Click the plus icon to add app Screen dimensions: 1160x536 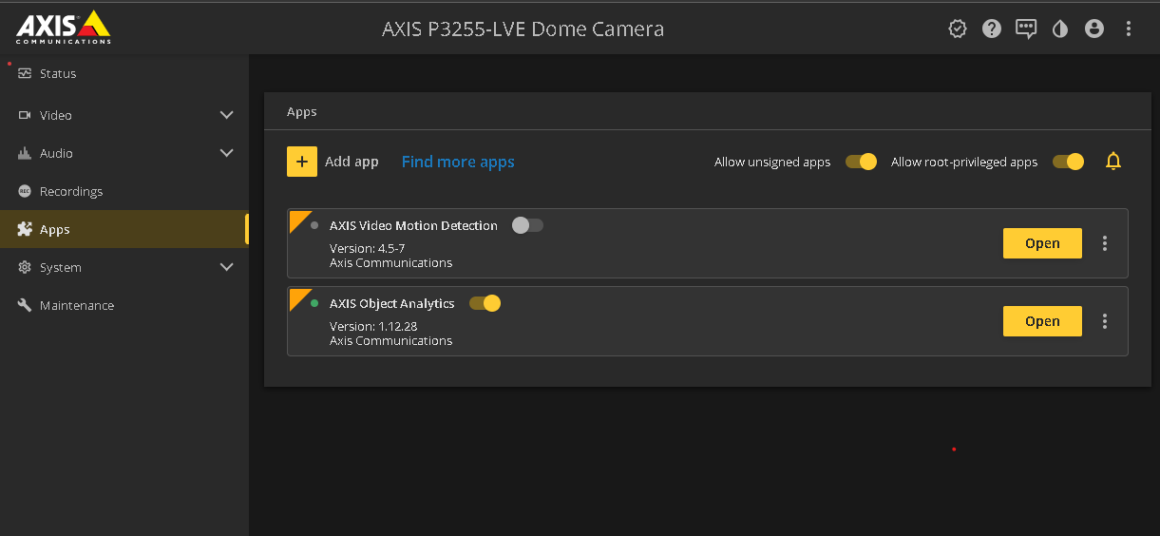[302, 162]
